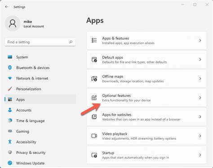Open Optional features title
The width and height of the screenshot is (213, 168).
[x=116, y=95]
